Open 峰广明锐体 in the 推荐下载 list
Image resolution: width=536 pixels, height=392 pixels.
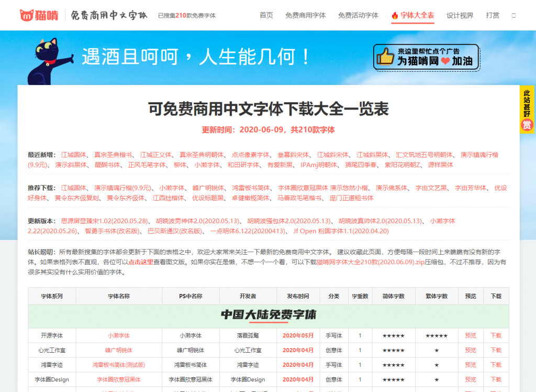[208, 188]
